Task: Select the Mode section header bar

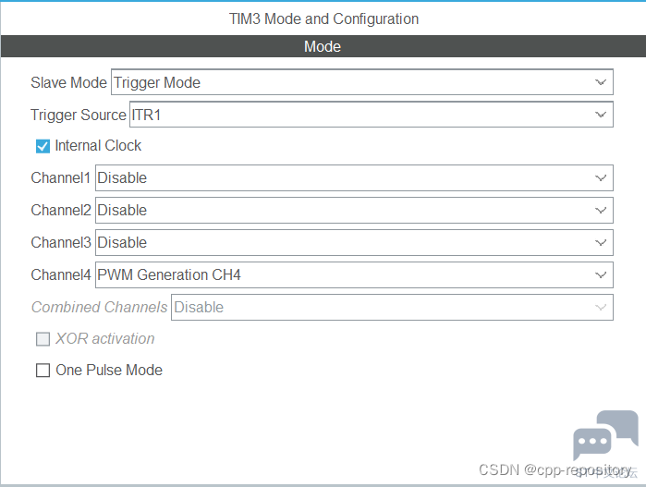Action: coord(323,46)
